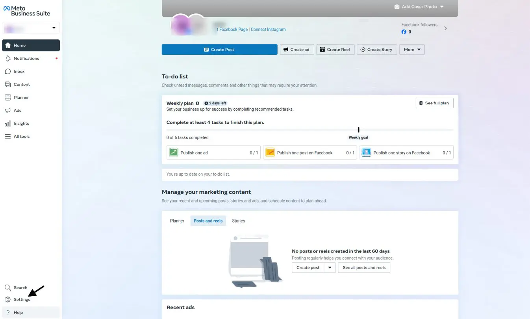530x319 pixels.
Task: Click the Settings gear icon
Action: [x=8, y=299]
